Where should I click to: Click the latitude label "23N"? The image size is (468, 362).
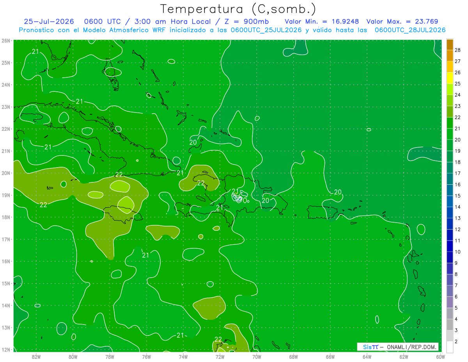point(6,107)
